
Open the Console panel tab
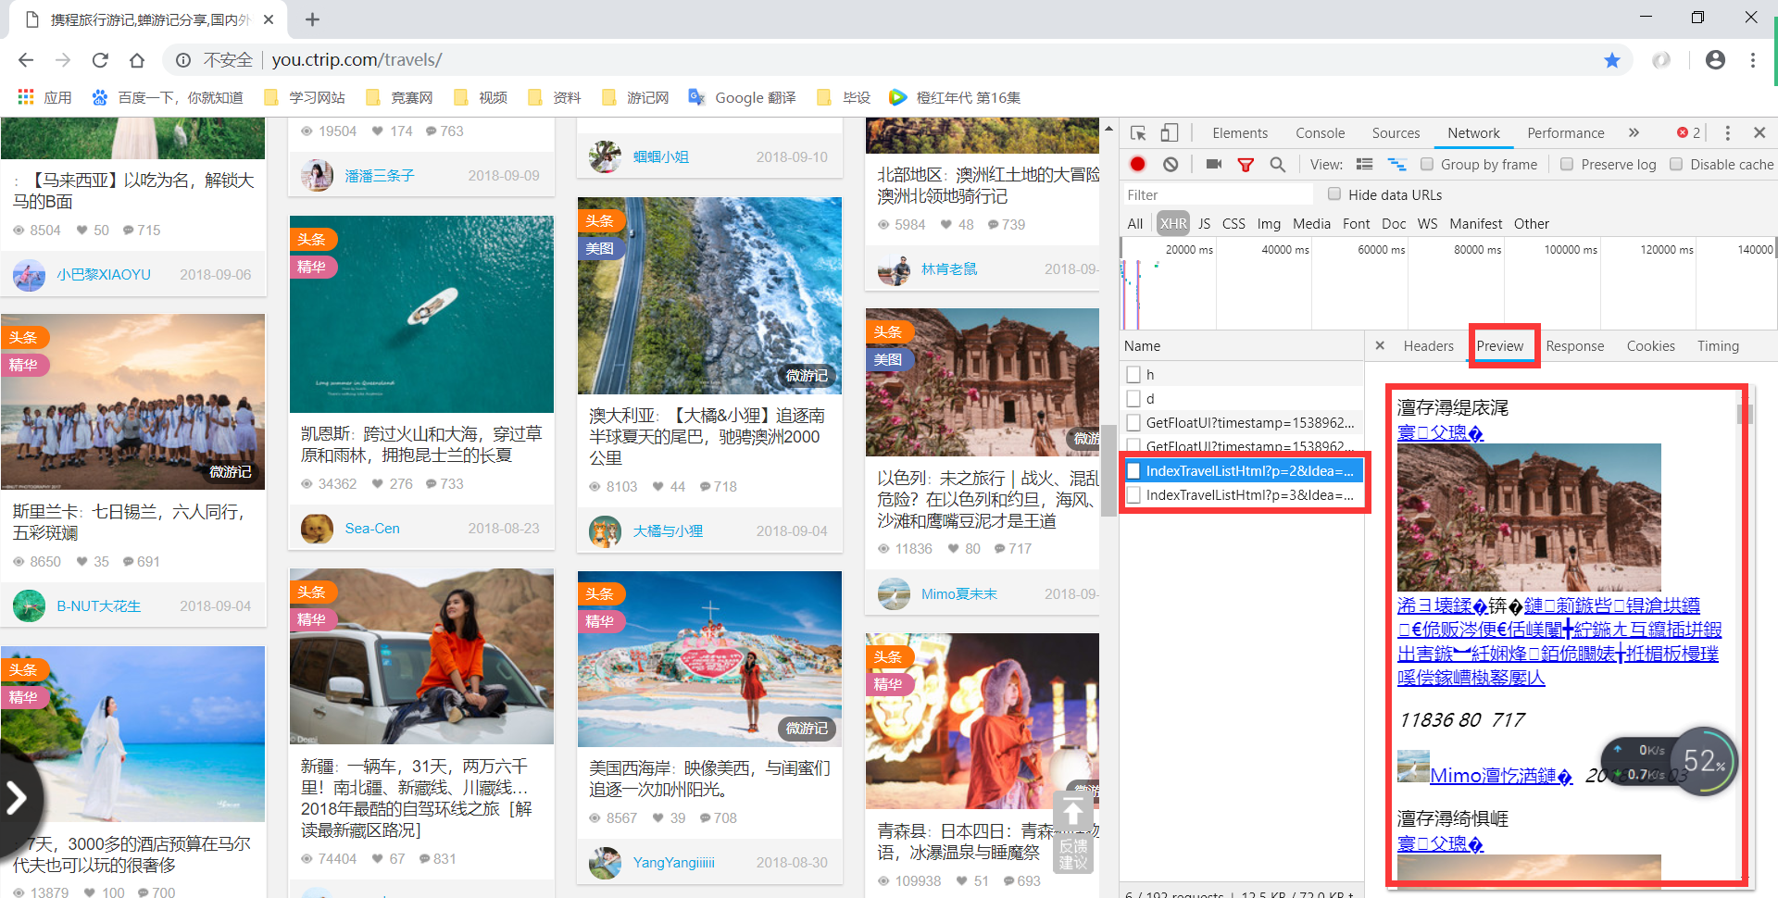[1320, 132]
